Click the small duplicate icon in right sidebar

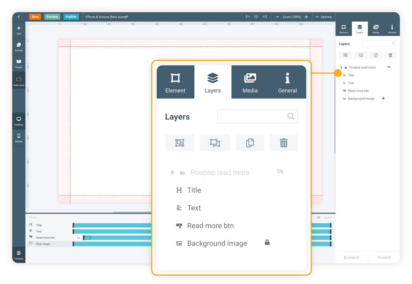[376, 55]
